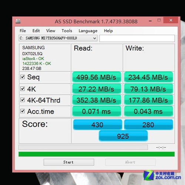
Task: Click the Abort button
Action: 130,162
